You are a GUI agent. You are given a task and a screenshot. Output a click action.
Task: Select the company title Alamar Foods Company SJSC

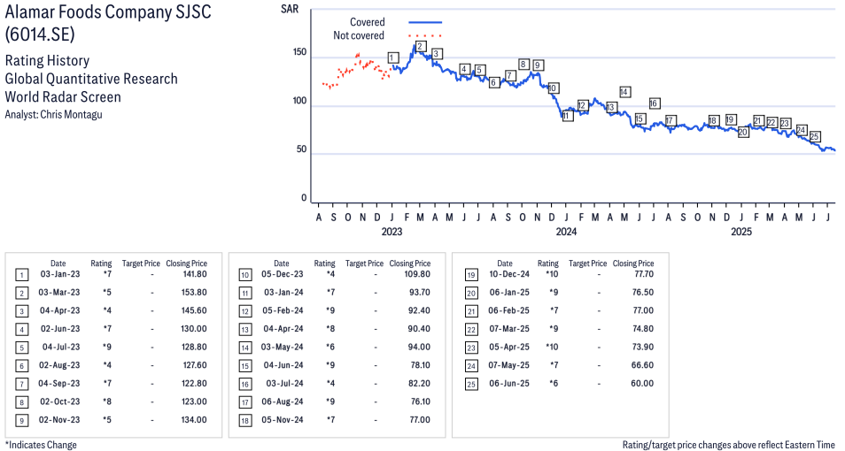(108, 11)
